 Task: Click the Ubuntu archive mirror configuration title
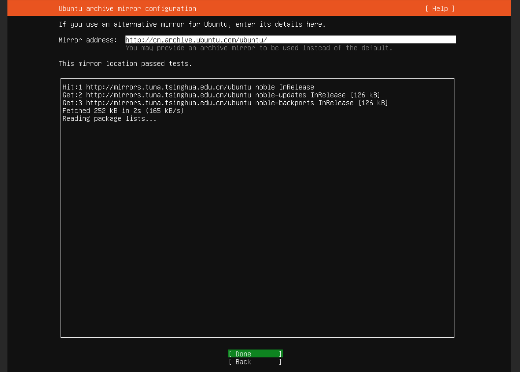coord(127,8)
